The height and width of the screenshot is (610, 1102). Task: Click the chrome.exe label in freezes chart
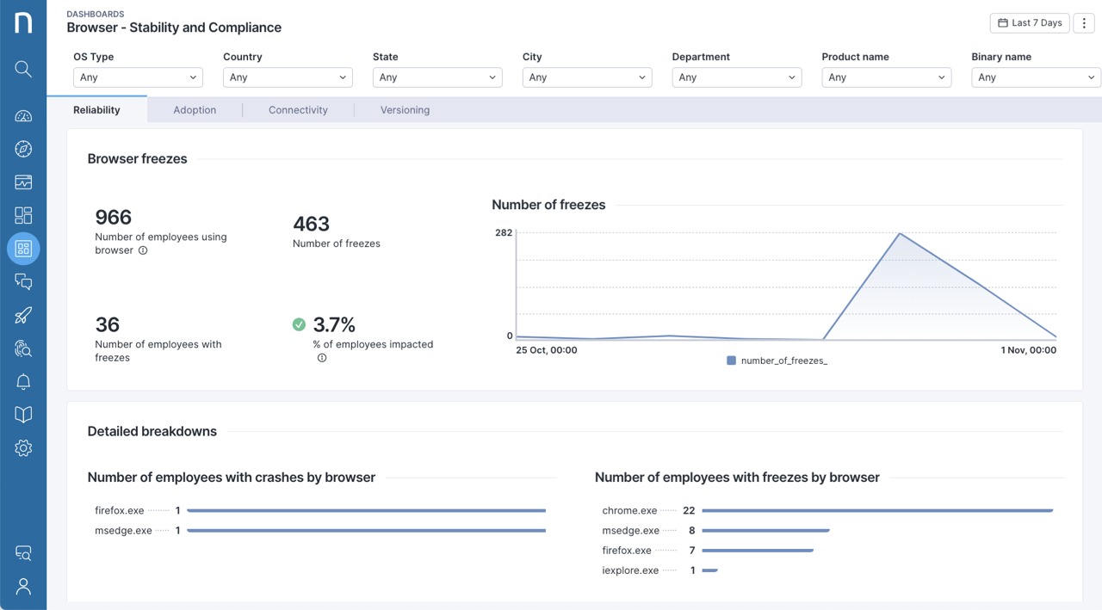[x=629, y=510]
